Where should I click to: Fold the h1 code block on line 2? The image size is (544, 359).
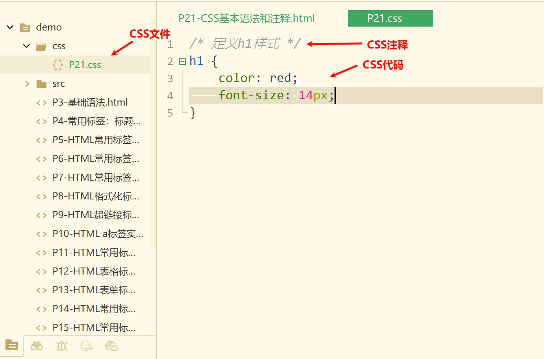coord(182,61)
